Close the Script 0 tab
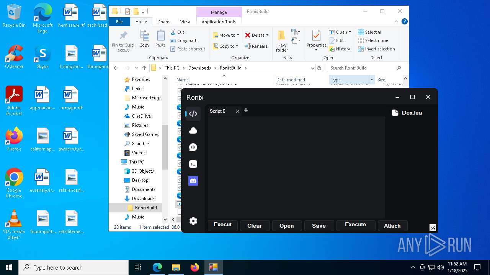Screen dimensions: 490x275 [x=237, y=111]
